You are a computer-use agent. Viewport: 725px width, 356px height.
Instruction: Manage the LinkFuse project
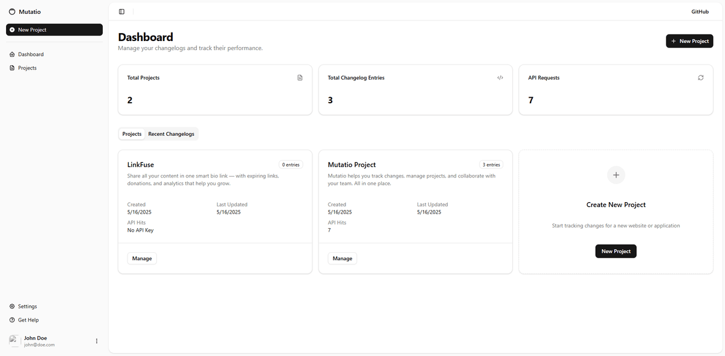tap(142, 258)
